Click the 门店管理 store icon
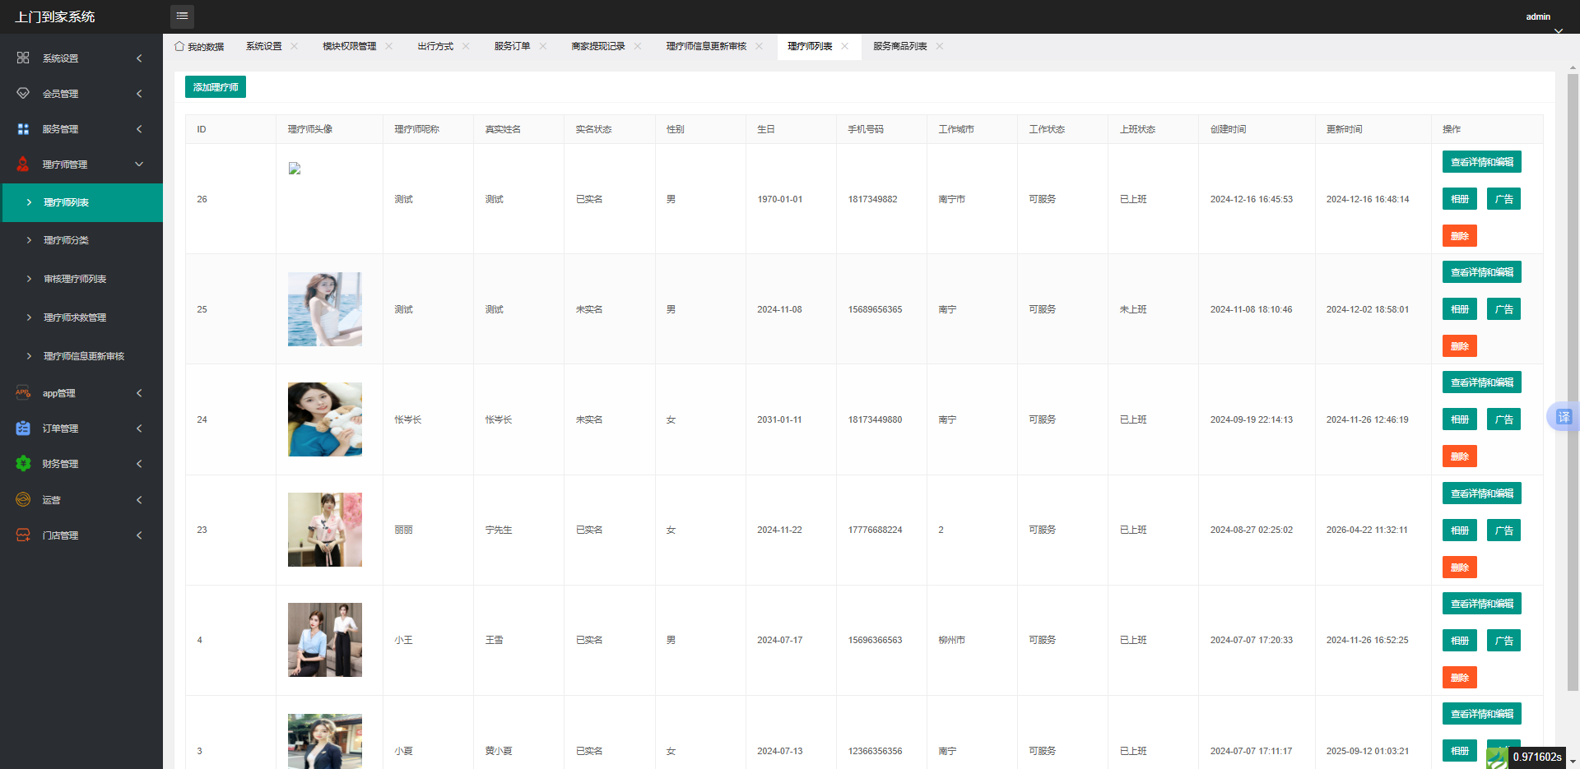This screenshot has height=769, width=1580. pos(23,535)
